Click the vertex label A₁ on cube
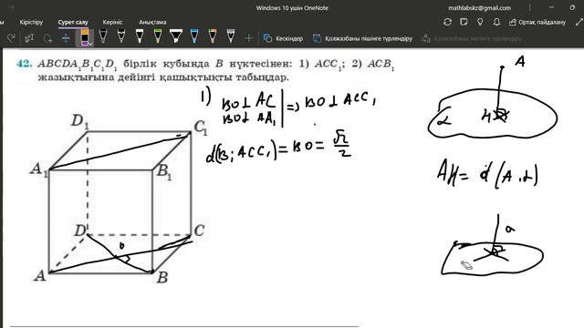 pos(39,169)
